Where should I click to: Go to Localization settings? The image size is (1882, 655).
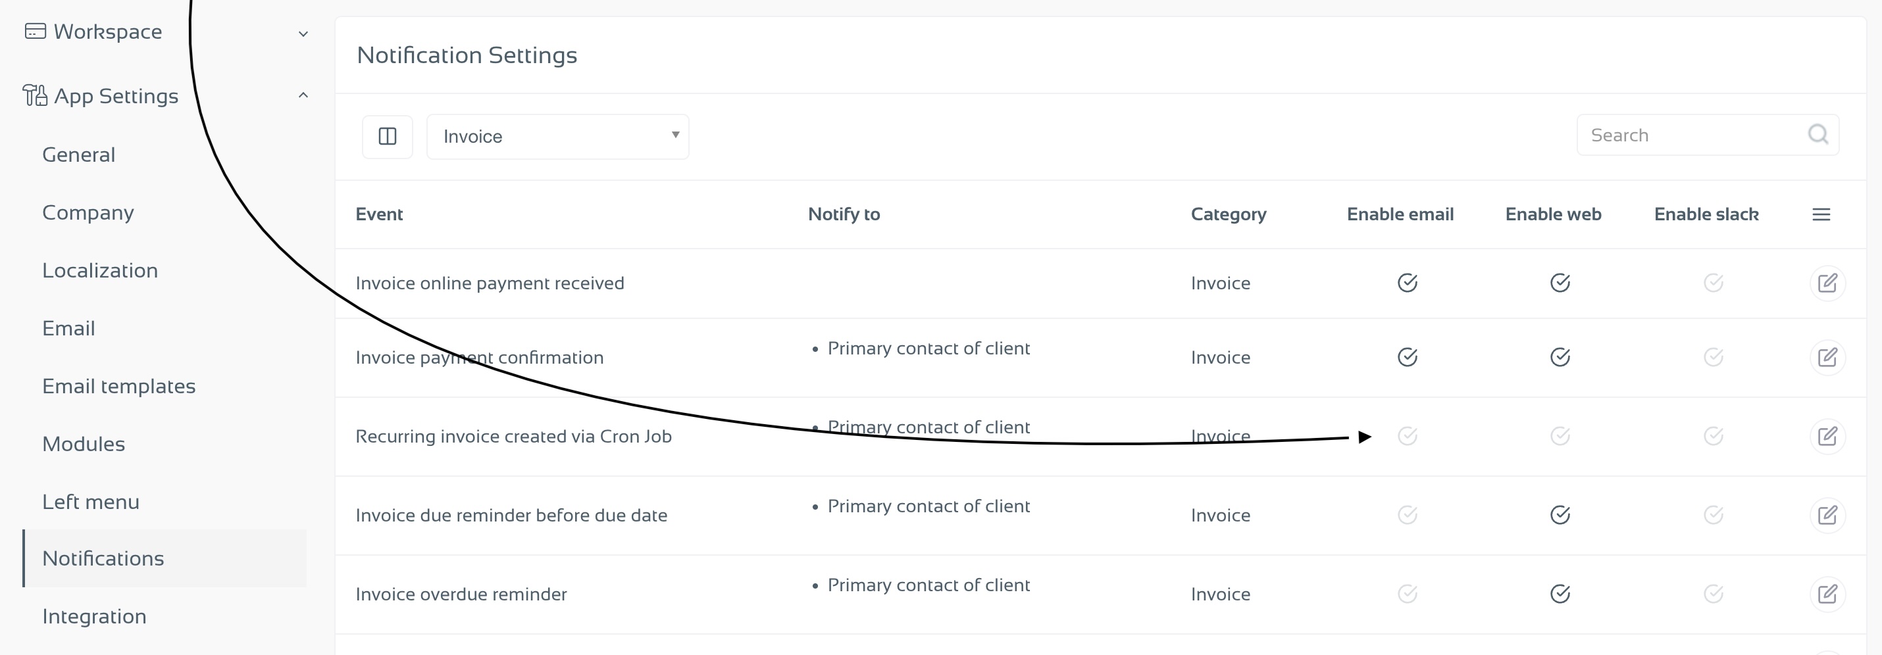tap(100, 271)
